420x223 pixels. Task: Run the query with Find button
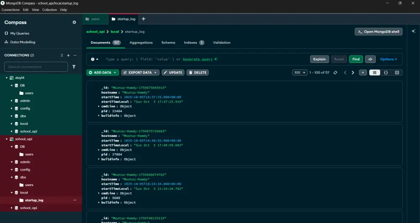356,59
